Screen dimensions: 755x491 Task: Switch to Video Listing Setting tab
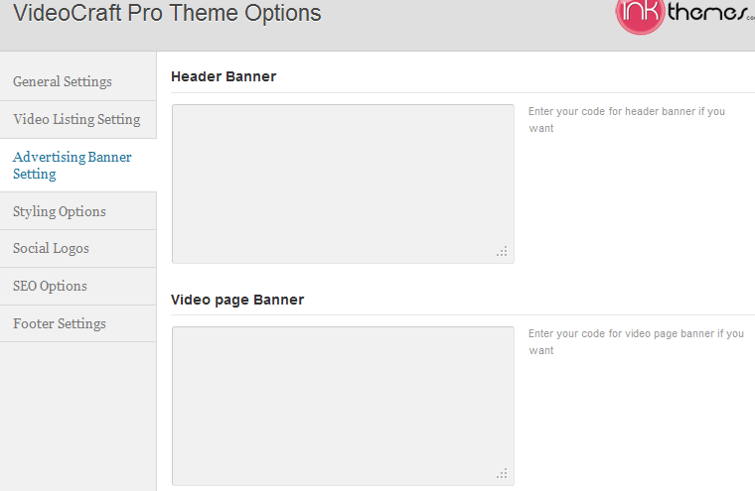pyautogui.click(x=78, y=119)
